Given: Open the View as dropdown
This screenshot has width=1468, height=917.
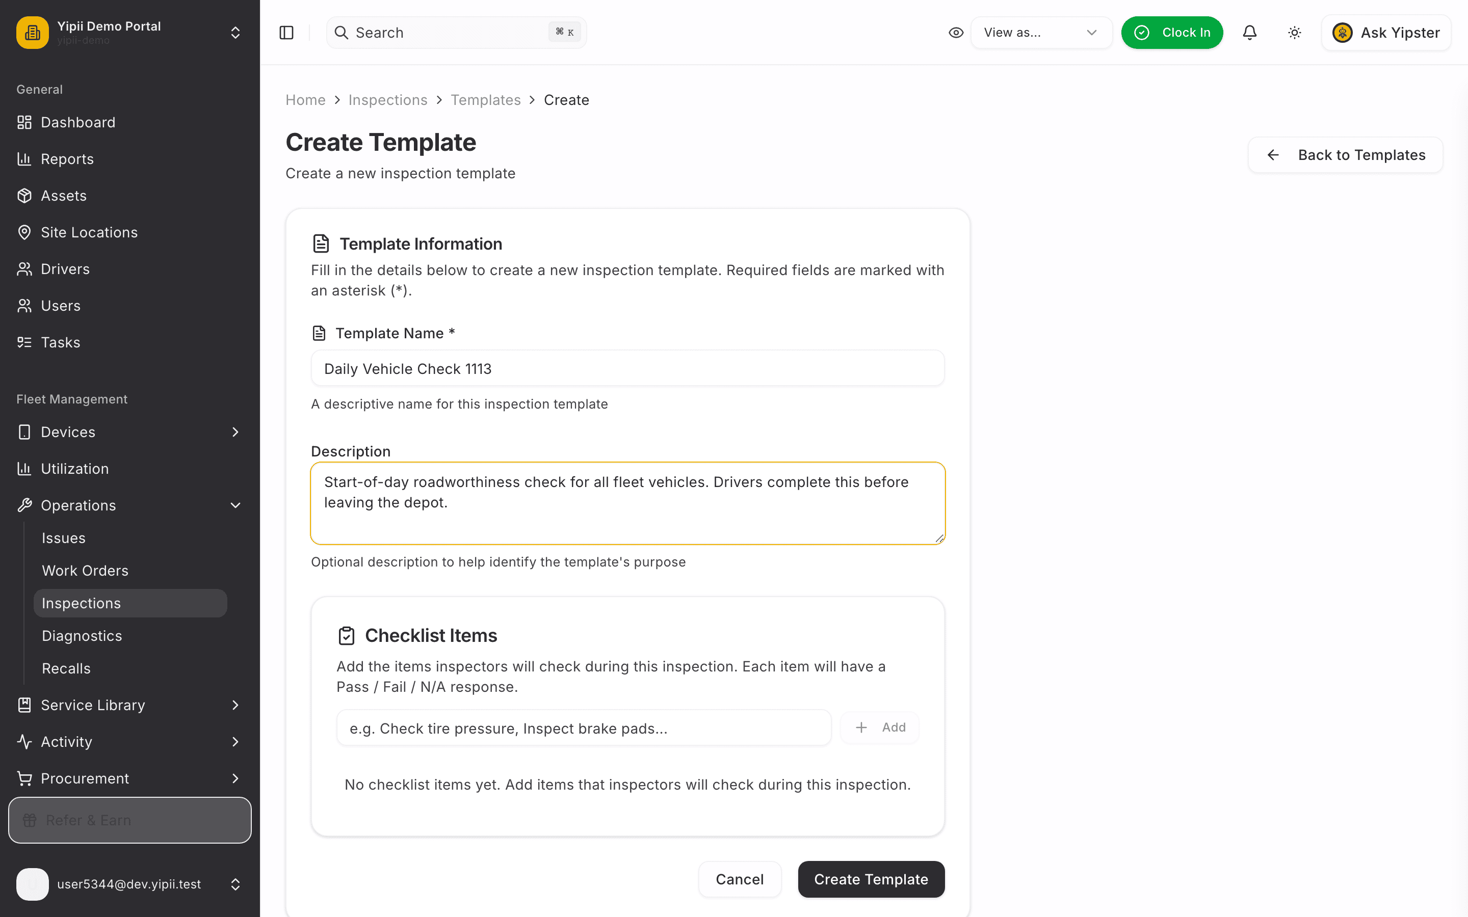Looking at the screenshot, I should click(1041, 33).
